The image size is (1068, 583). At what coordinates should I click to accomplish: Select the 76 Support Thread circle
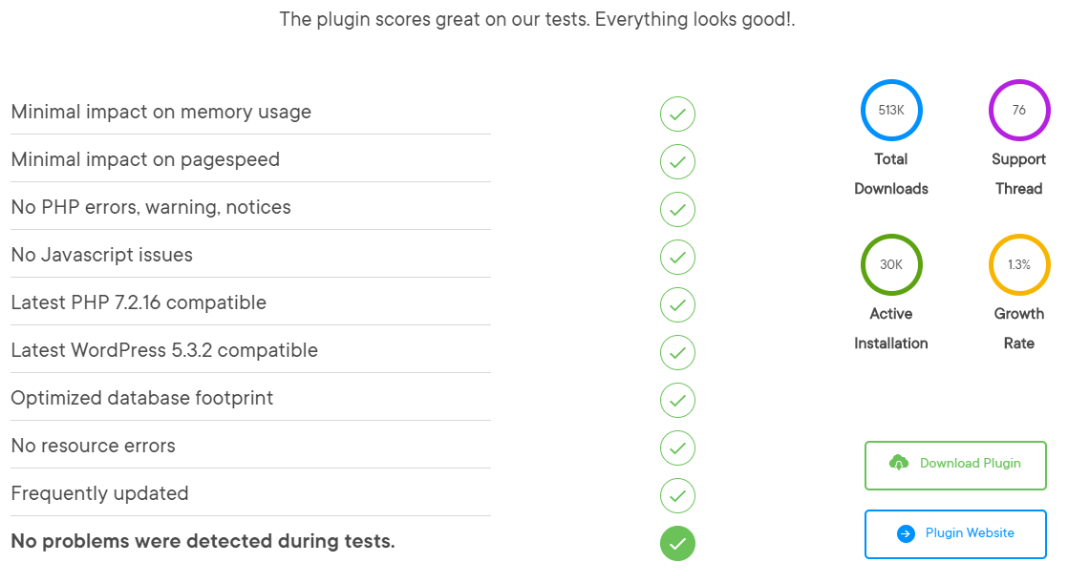coord(1018,110)
